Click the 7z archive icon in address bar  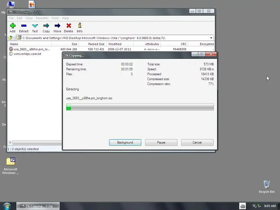[x=19, y=38]
